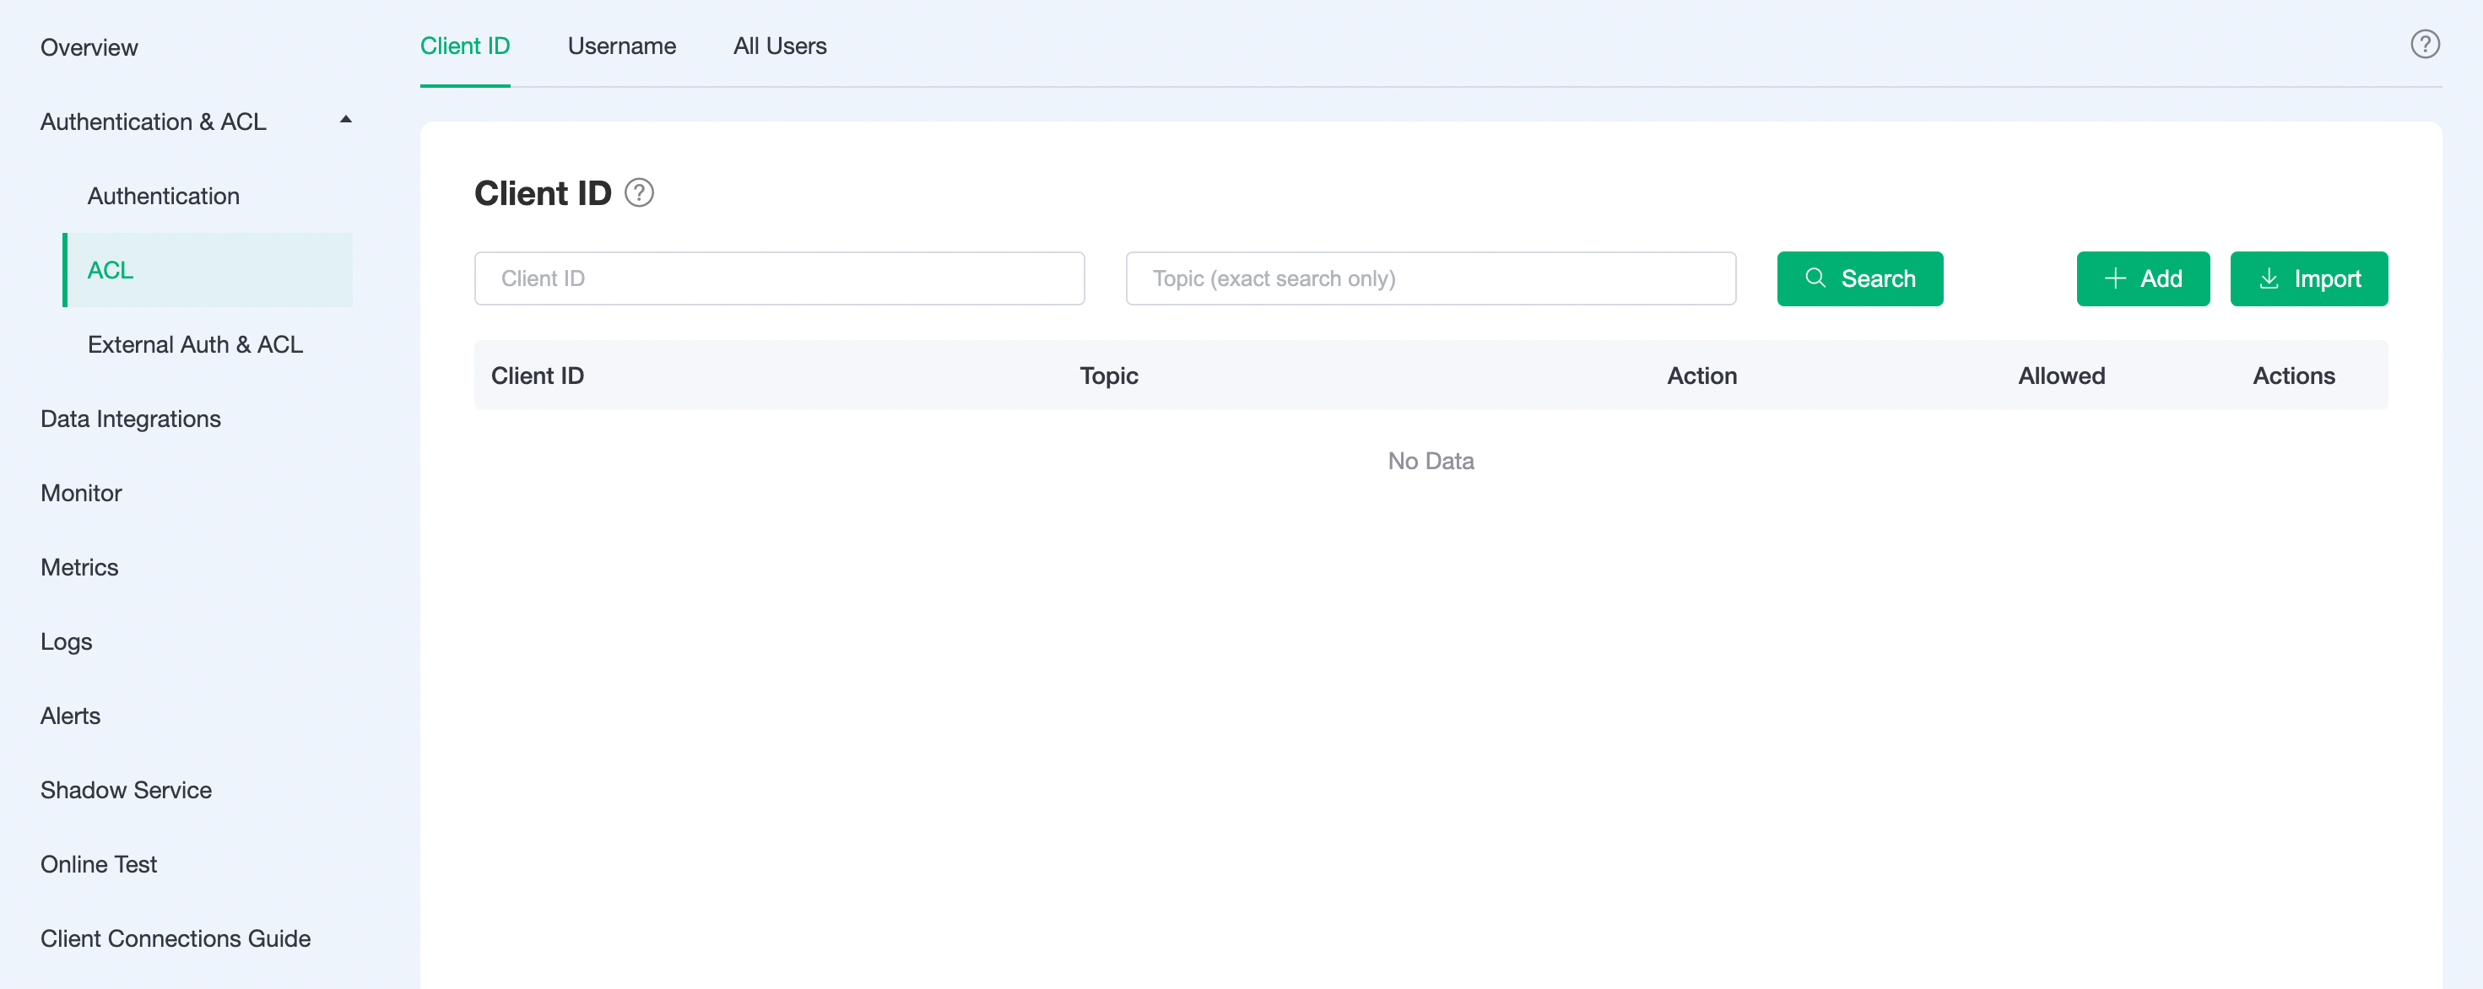Switch to the Username tab
2483x989 pixels.
(x=622, y=46)
